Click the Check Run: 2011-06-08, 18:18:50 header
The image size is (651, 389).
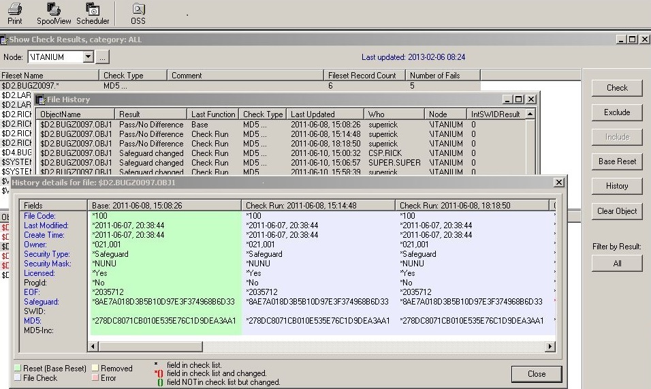click(472, 205)
